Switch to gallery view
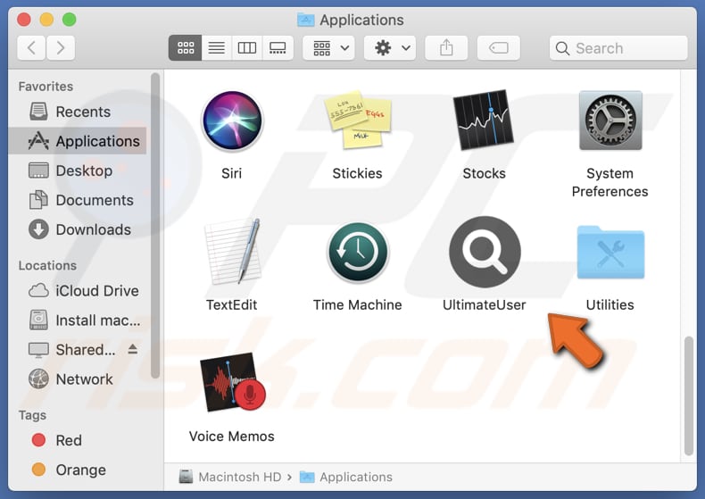Image resolution: width=705 pixels, height=499 pixels. pos(278,47)
